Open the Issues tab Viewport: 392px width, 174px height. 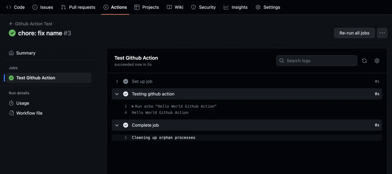[42, 7]
